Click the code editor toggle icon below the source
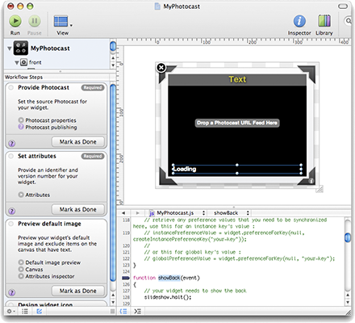The image size is (355, 323). pos(123,311)
